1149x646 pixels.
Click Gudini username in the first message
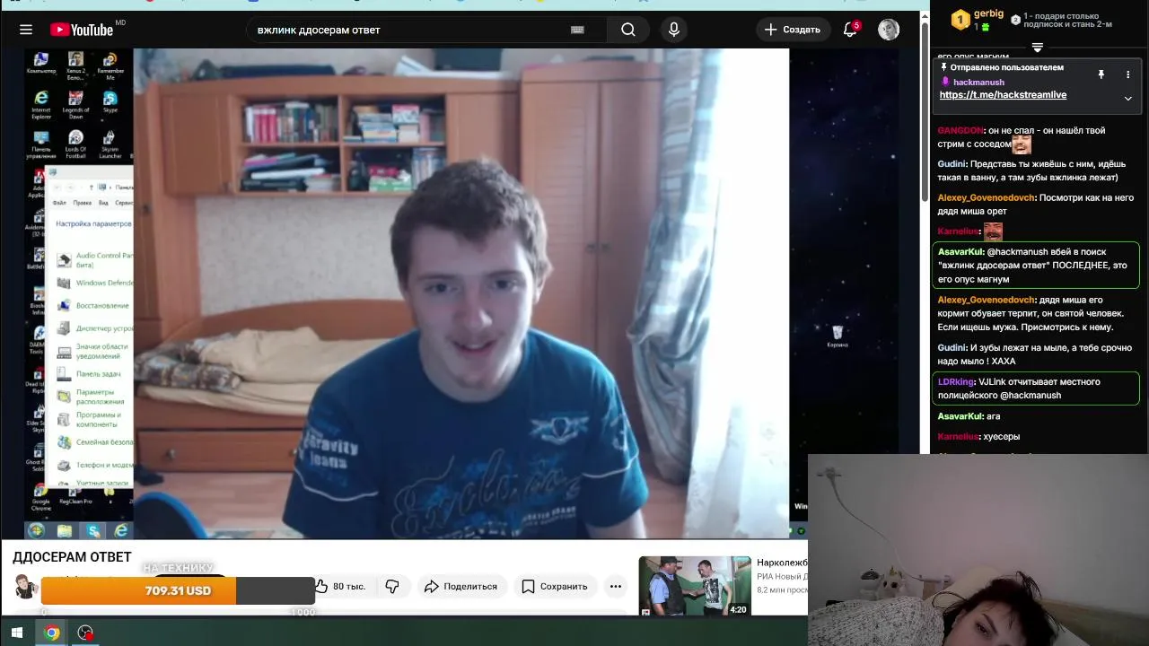[952, 164]
